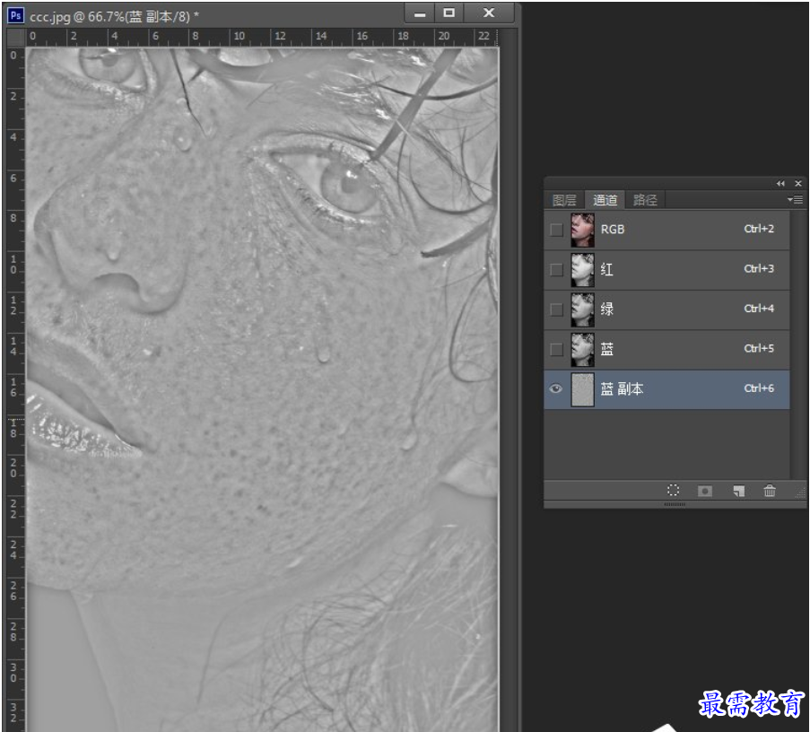Click the 红 channel name

tap(607, 270)
